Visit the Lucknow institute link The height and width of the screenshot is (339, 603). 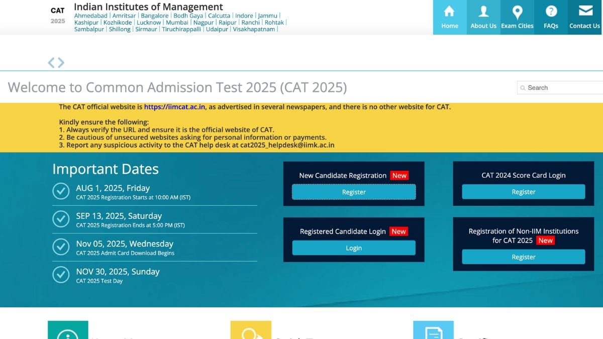click(149, 23)
